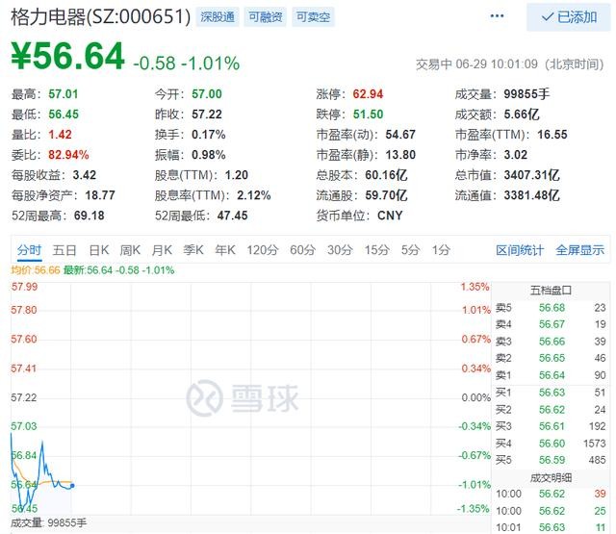Click the 最高 value 57.01
Screen dimensions: 616x534
tap(64, 94)
